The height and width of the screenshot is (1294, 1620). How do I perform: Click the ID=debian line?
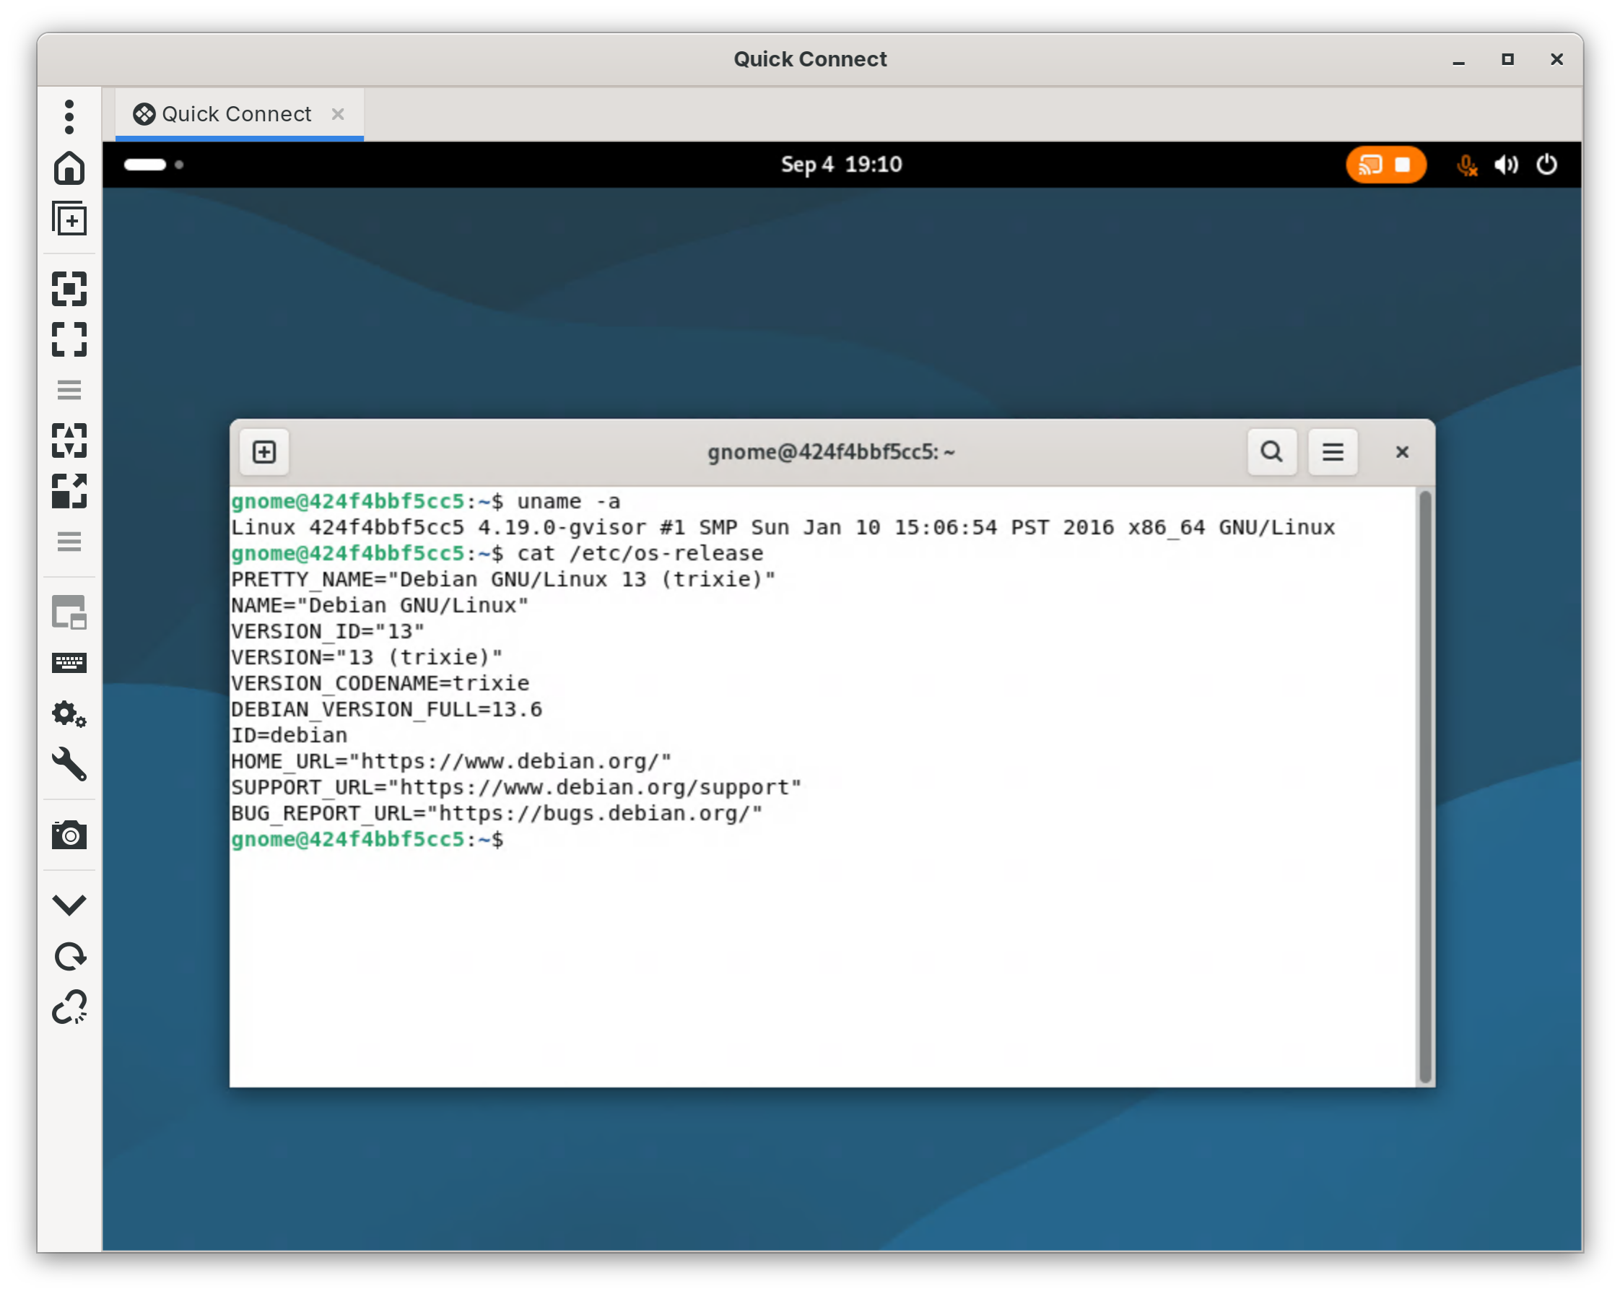coord(289,735)
